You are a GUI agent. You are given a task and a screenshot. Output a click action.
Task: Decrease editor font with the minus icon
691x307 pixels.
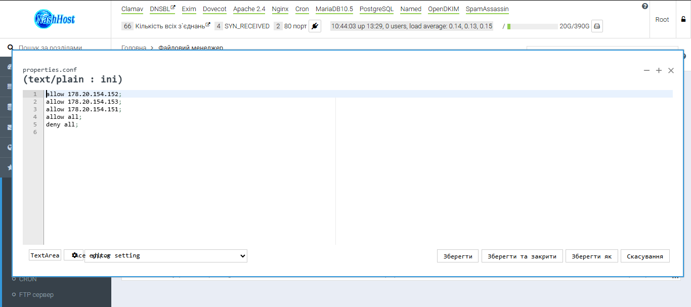tap(646, 70)
